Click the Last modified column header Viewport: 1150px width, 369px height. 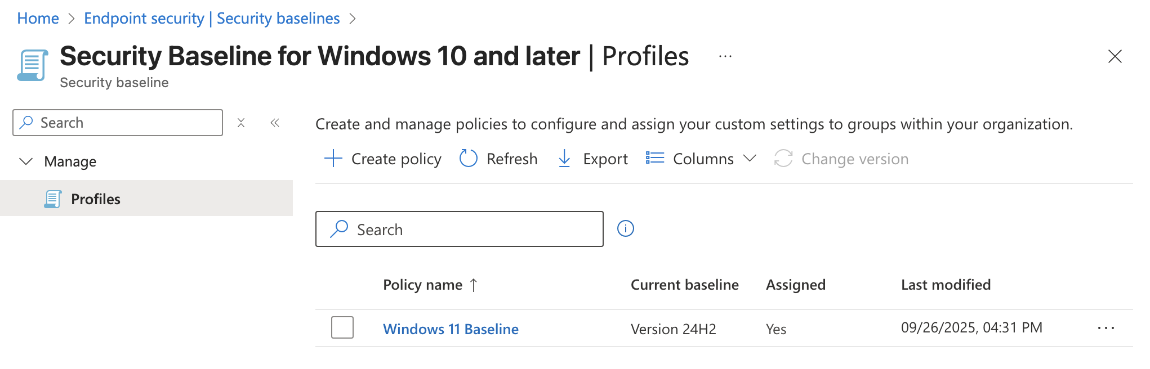(946, 285)
